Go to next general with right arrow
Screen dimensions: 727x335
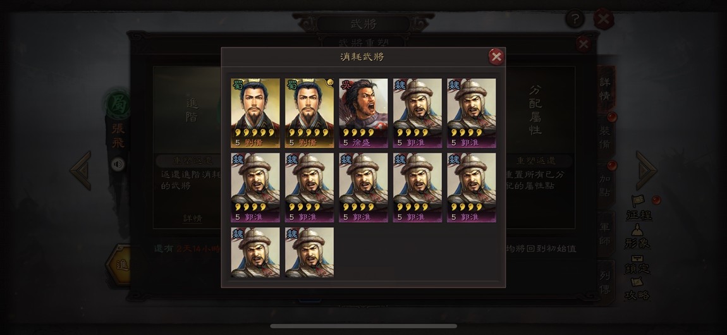point(646,170)
